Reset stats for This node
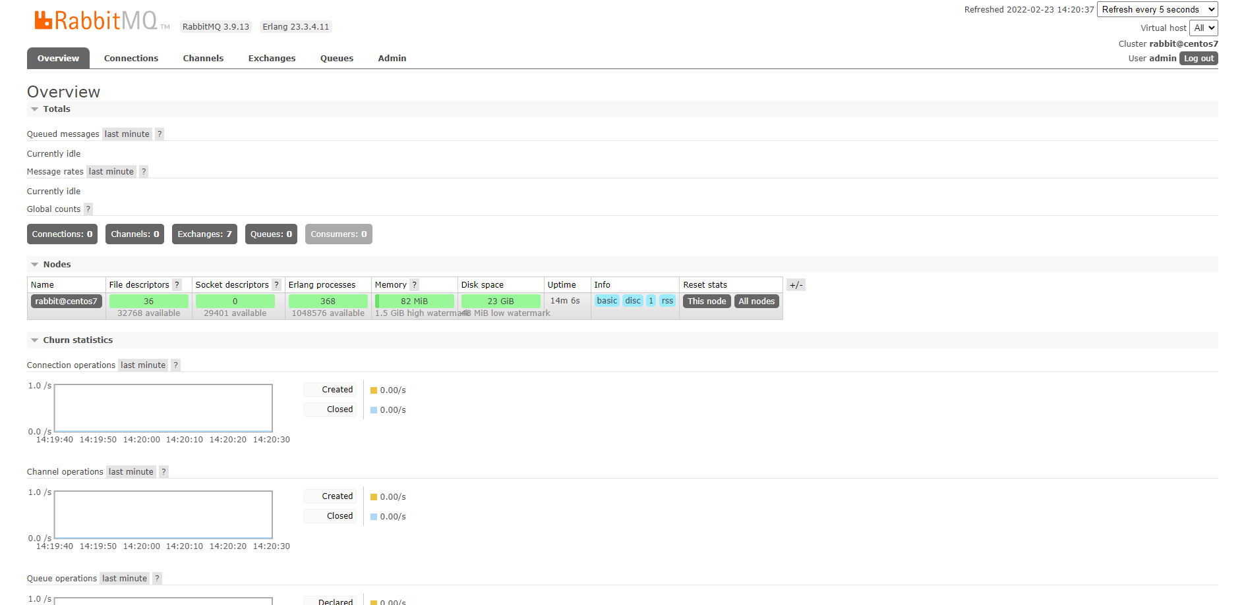 click(706, 302)
